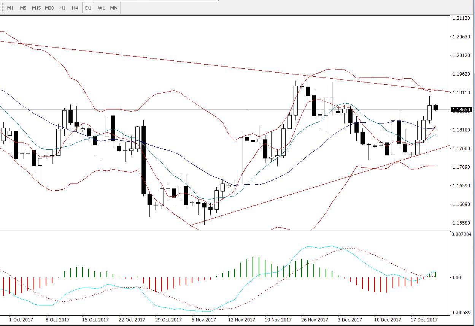Choose the M15 timeframe
The image size is (475, 326).
click(x=36, y=8)
